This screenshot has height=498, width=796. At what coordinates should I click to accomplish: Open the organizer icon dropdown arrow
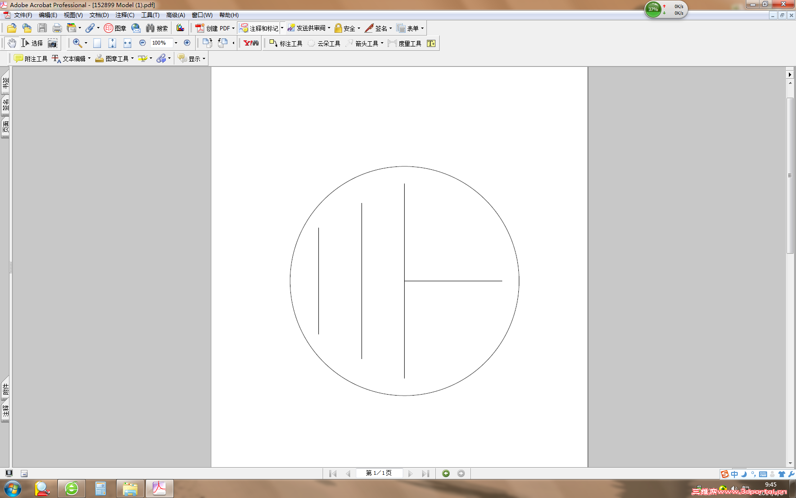pyautogui.click(x=80, y=28)
